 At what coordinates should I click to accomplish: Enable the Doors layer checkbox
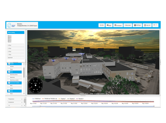pyautogui.click(x=9, y=88)
